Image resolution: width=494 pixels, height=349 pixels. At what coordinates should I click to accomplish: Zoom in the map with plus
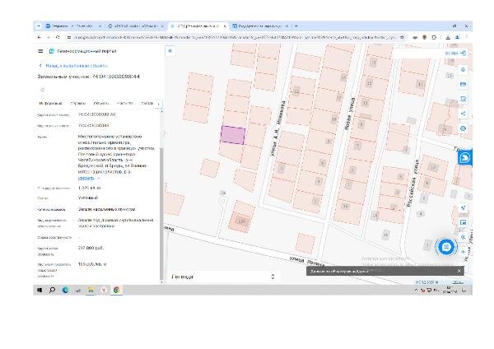point(463,252)
